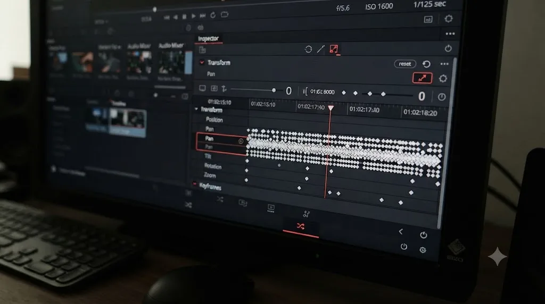
Task: Click the circular sync arrows icon in Inspector
Action: [x=308, y=49]
